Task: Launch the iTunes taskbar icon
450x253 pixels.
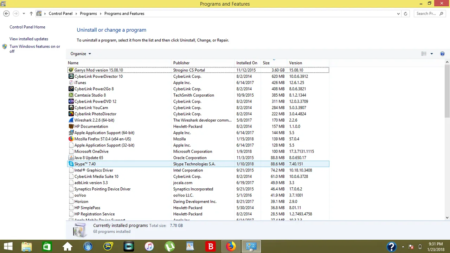Action: point(149,246)
